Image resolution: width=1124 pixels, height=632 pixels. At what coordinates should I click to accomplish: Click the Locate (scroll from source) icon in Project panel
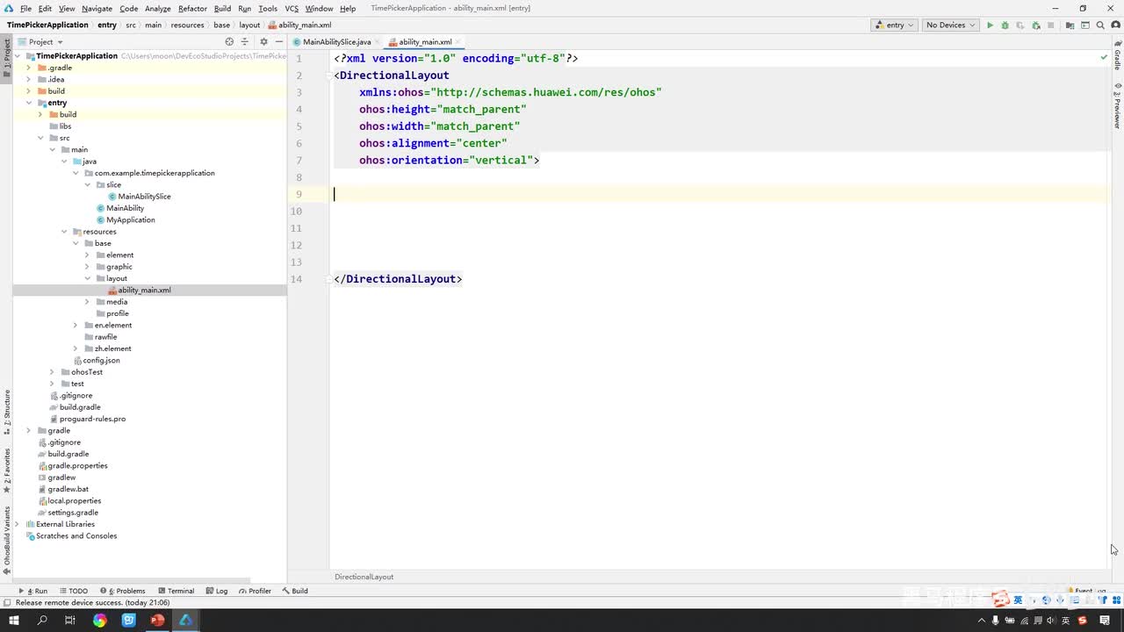(x=229, y=41)
